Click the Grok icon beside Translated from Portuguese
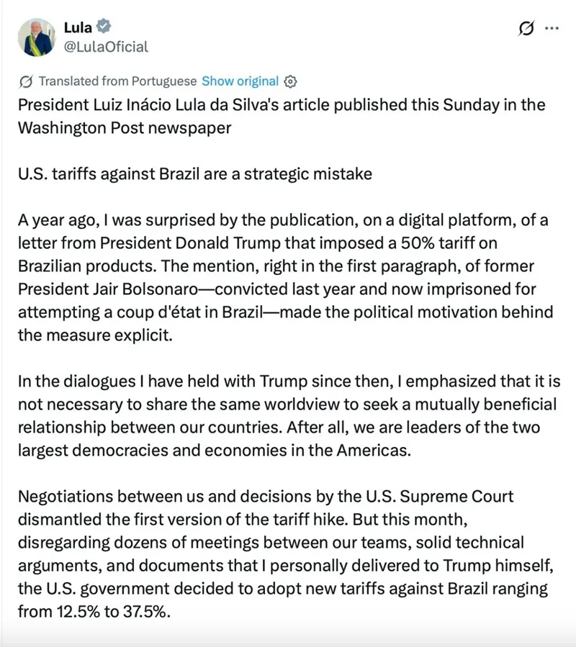 [26, 82]
